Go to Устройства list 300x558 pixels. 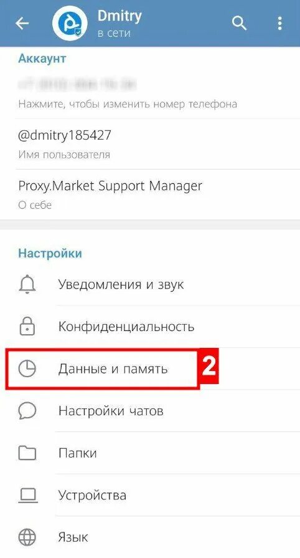pyautogui.click(x=150, y=495)
